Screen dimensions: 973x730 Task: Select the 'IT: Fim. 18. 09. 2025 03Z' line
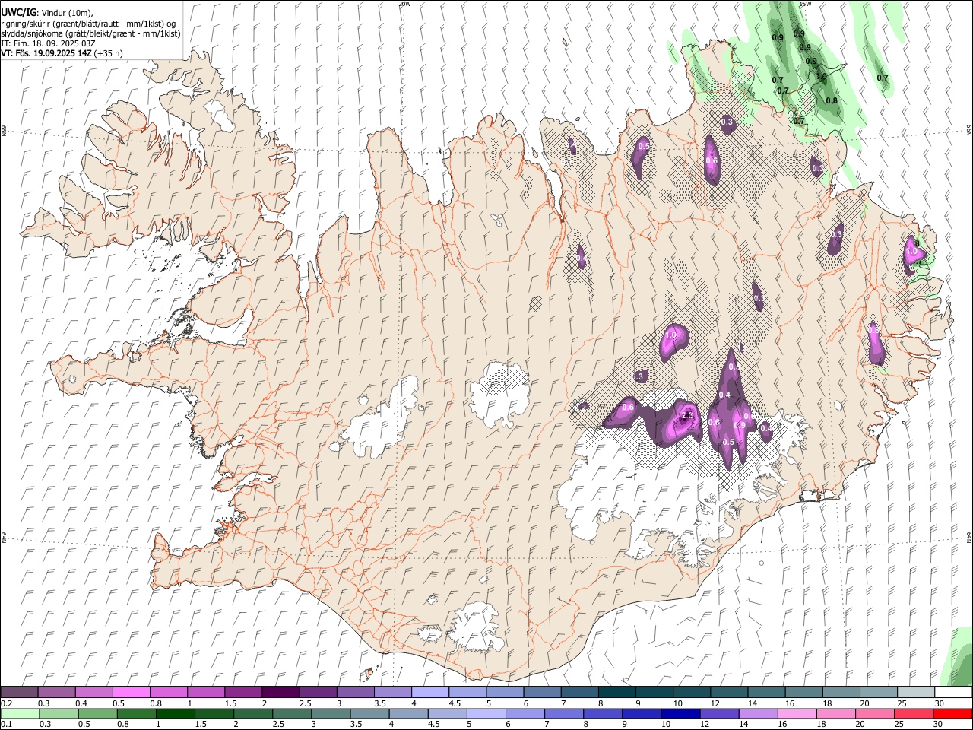point(48,43)
